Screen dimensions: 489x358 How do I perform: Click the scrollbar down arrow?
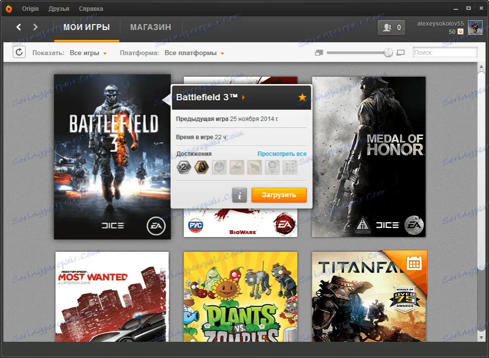tap(482, 338)
